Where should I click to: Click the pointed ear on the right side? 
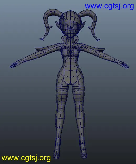[x=83, y=26]
